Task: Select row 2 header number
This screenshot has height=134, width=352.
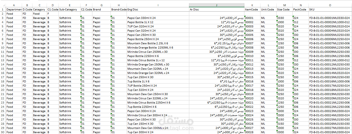Action: pos(3,14)
